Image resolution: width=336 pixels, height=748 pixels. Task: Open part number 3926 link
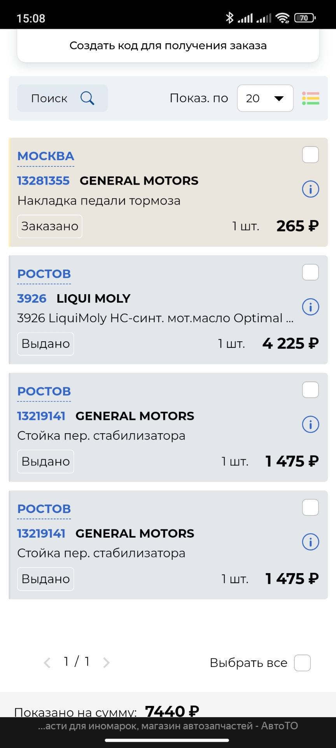coord(31,298)
